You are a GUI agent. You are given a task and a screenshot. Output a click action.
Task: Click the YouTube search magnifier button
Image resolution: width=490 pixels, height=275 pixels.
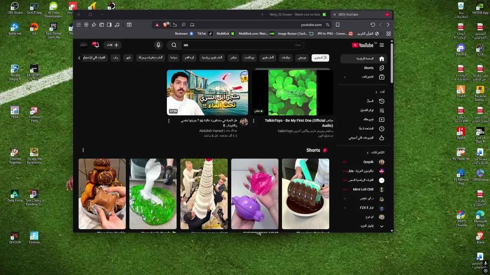[174, 45]
